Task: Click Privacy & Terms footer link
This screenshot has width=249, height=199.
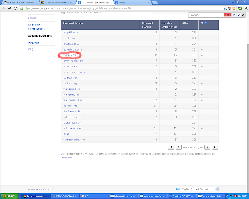Action: [x=45, y=189]
